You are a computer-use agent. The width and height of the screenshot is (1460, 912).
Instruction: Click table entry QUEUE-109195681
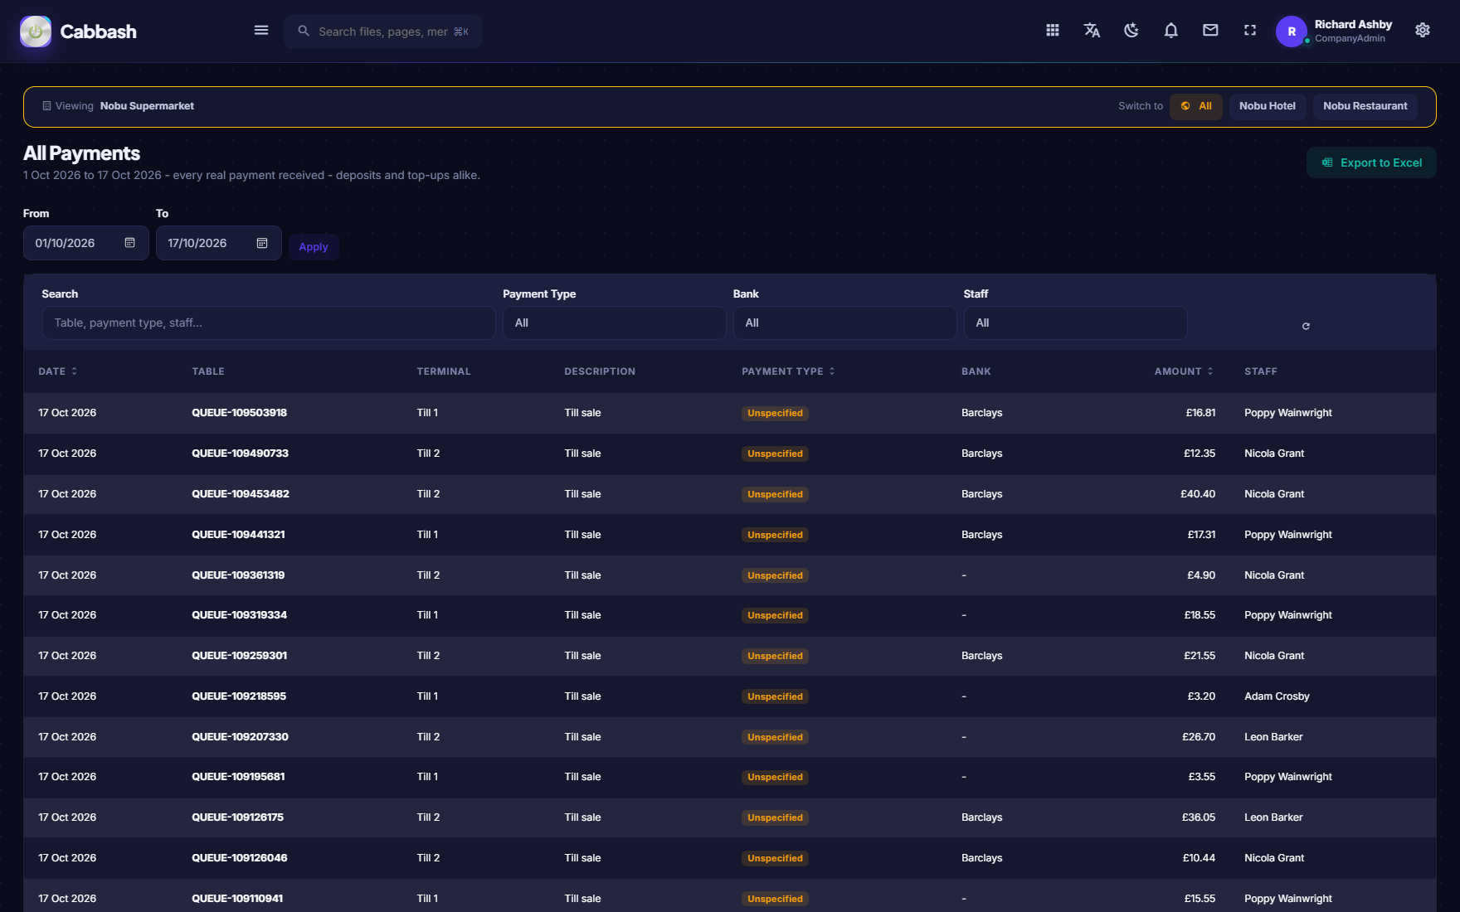[238, 777]
